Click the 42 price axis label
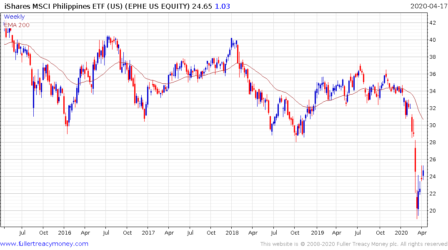This screenshot has height=250, width=448. tap(432, 23)
